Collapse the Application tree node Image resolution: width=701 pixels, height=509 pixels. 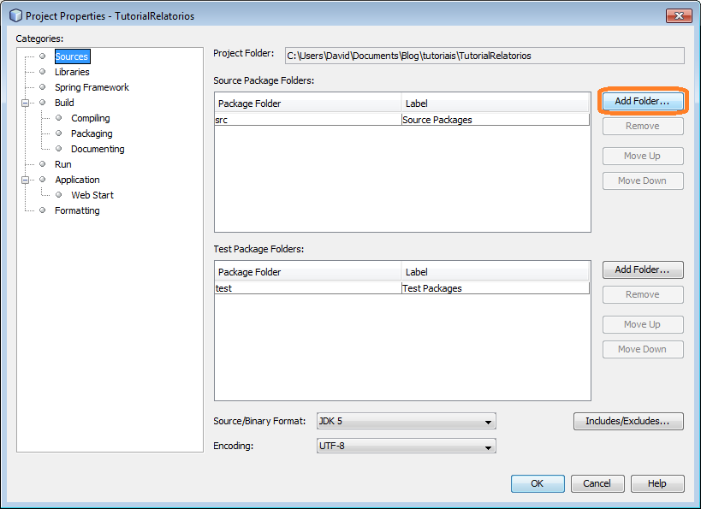27,180
